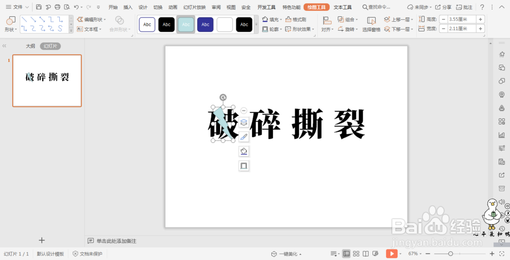Switch to the 文本工具 tab
This screenshot has width=510, height=260.
click(343, 7)
